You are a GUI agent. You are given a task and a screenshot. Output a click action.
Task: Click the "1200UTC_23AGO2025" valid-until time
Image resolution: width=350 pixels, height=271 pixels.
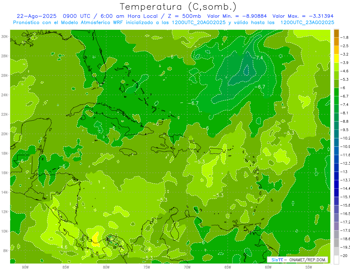[x=307, y=22]
